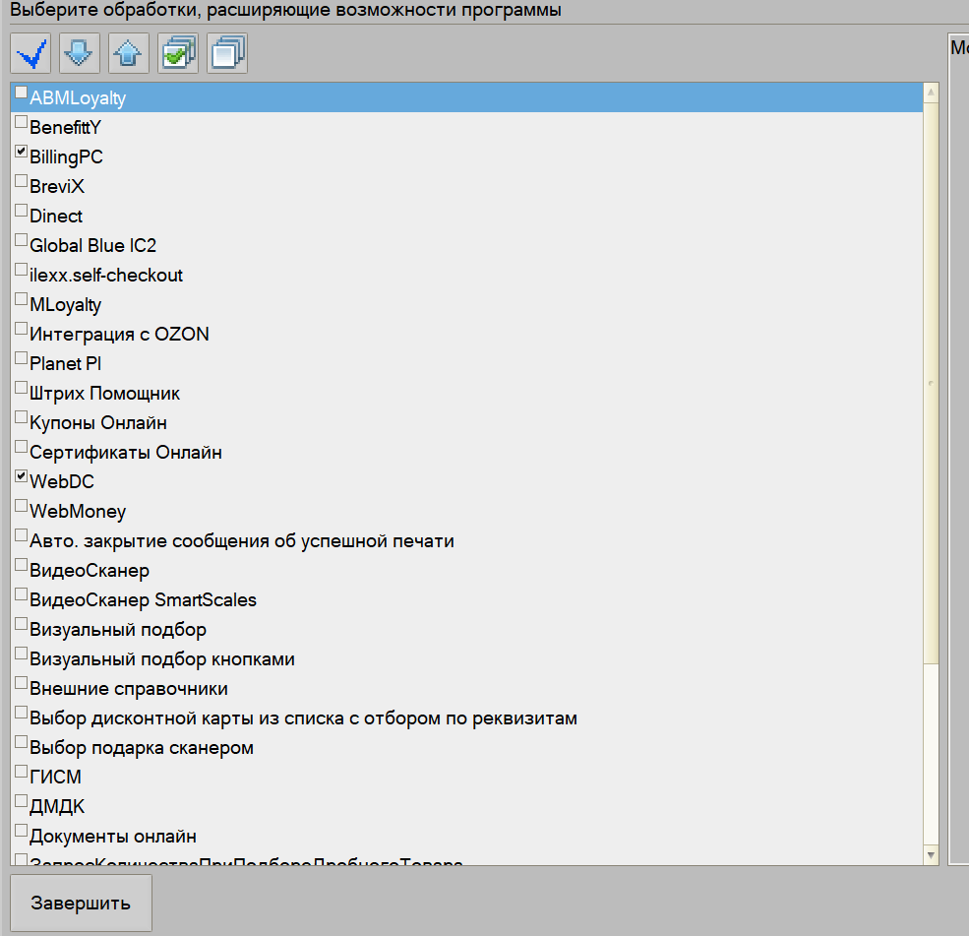Click the blue checkmark toolbar icon

pyautogui.click(x=30, y=53)
